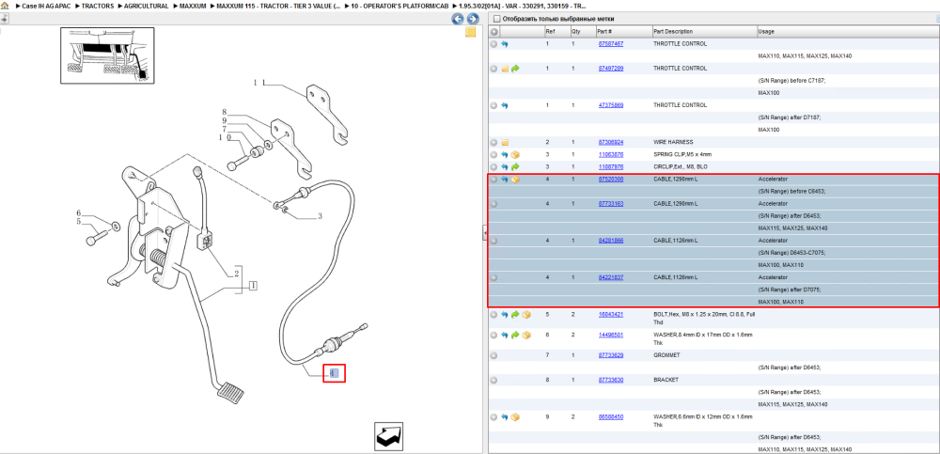Open part number link 84281866
940x454 pixels.
click(x=610, y=240)
